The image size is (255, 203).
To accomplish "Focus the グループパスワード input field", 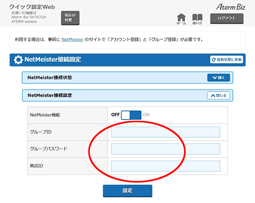I will pyautogui.click(x=166, y=149).
